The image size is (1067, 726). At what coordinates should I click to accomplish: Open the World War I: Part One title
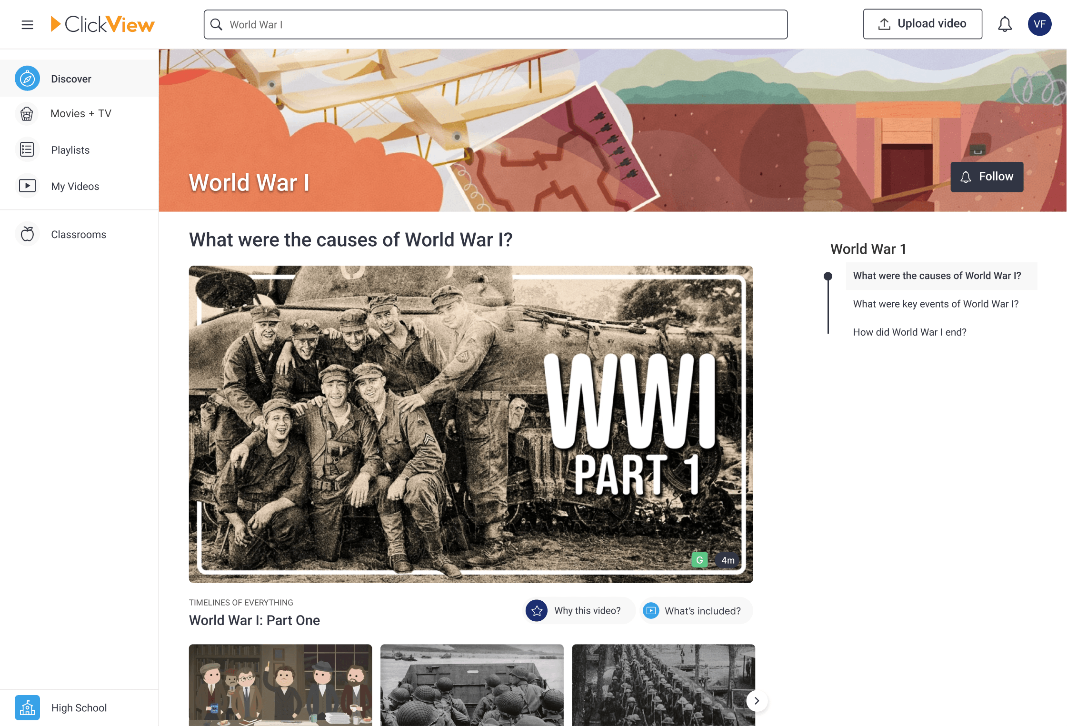pos(254,620)
